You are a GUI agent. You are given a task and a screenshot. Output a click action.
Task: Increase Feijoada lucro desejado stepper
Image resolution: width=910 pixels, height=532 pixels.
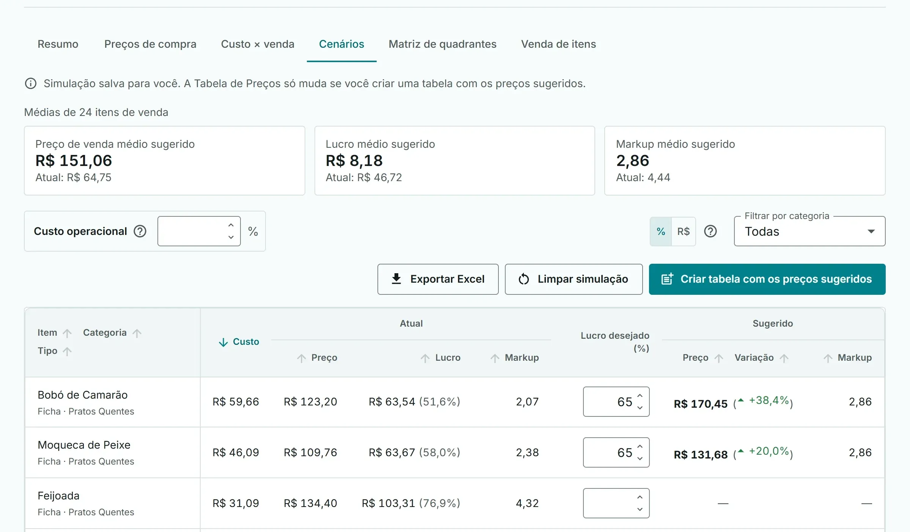tap(640, 497)
